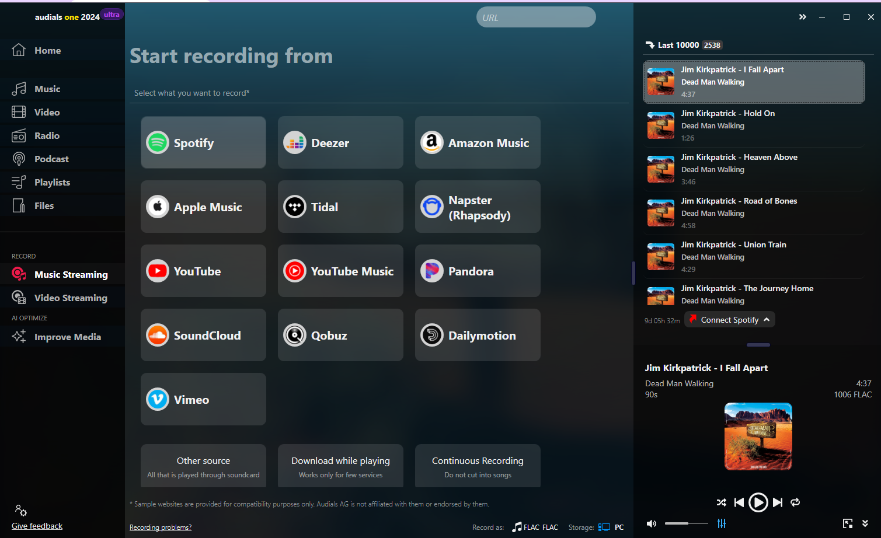The height and width of the screenshot is (538, 881).
Task: Choose Deezer as recording source
Action: point(340,142)
